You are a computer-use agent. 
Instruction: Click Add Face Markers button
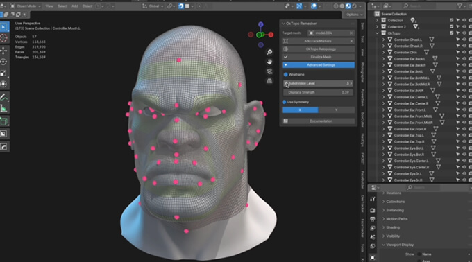(x=315, y=41)
